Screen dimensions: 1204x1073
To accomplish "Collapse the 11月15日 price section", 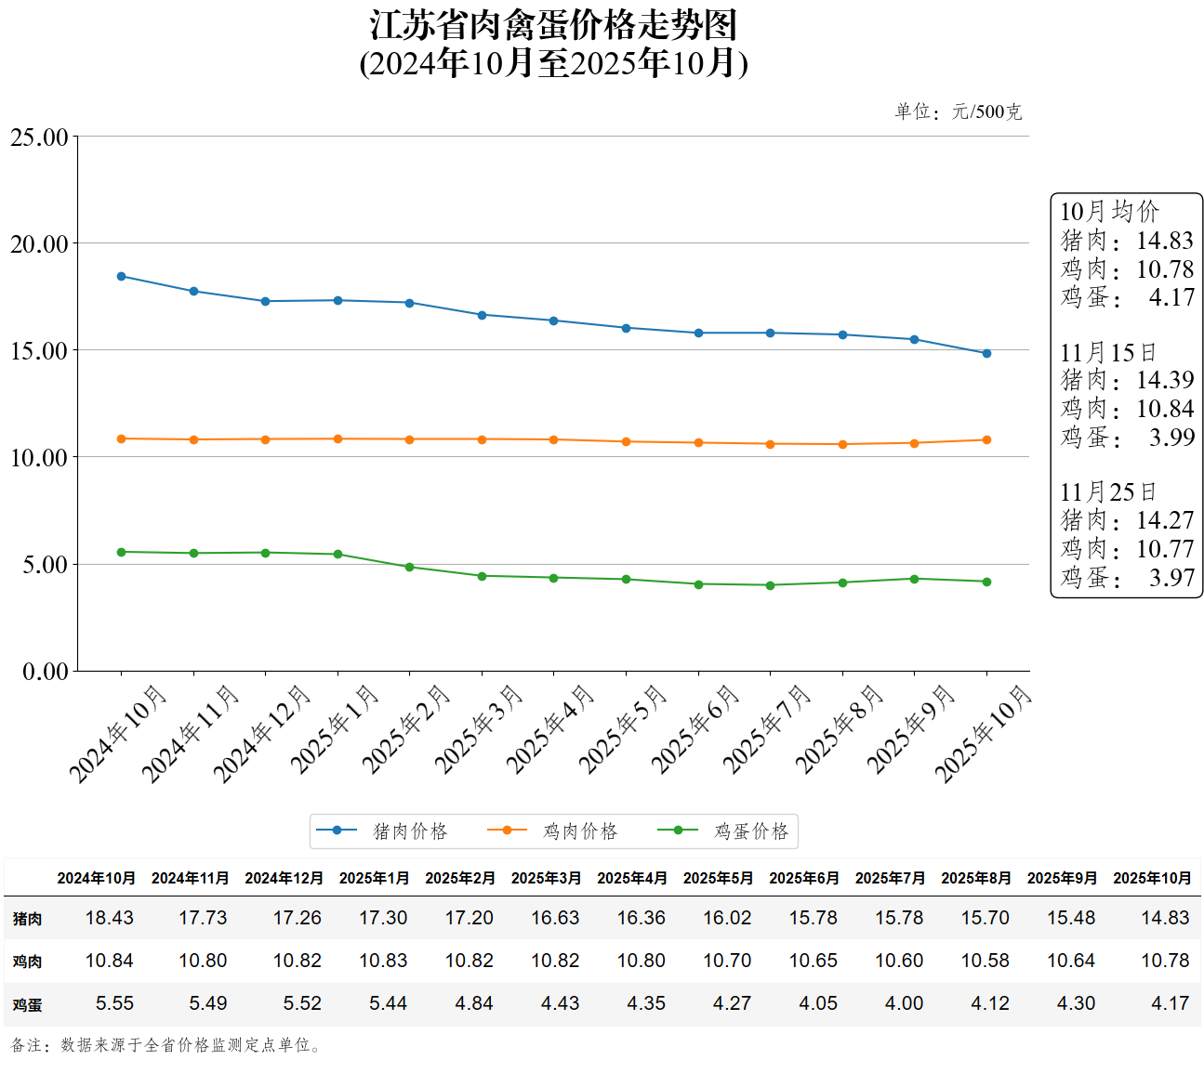I will click(x=1106, y=352).
